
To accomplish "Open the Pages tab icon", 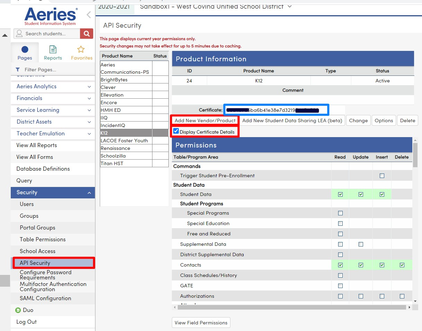I will [x=25, y=50].
